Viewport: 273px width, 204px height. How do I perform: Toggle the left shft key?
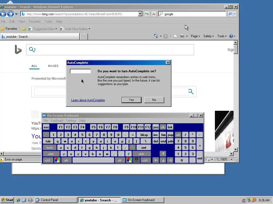[x=51, y=154]
